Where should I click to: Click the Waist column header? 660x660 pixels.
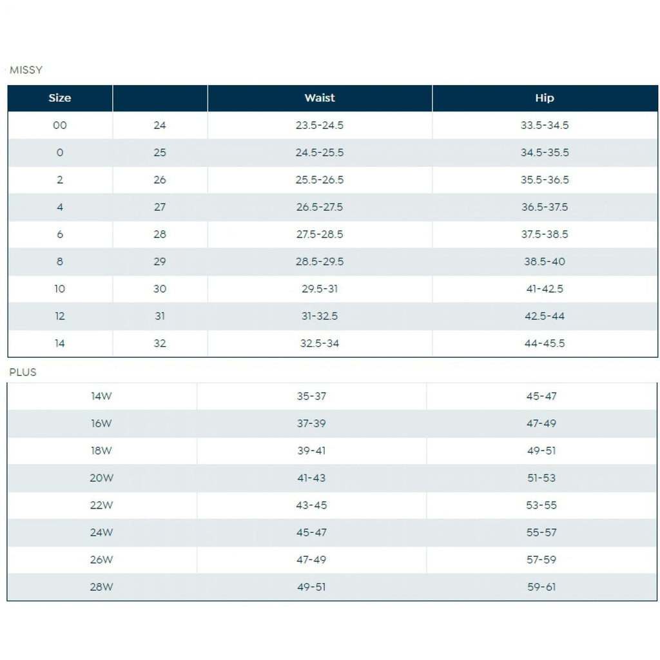[320, 98]
